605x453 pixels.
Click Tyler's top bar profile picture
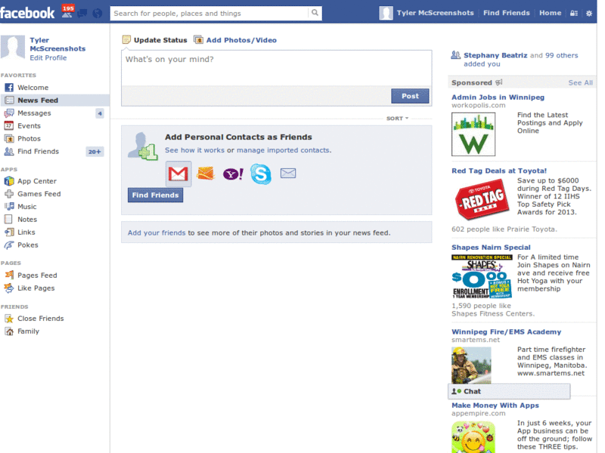[x=386, y=13]
